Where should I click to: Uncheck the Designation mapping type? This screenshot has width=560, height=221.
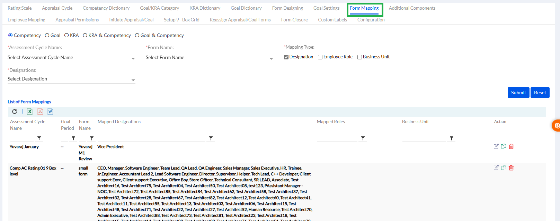tap(286, 57)
